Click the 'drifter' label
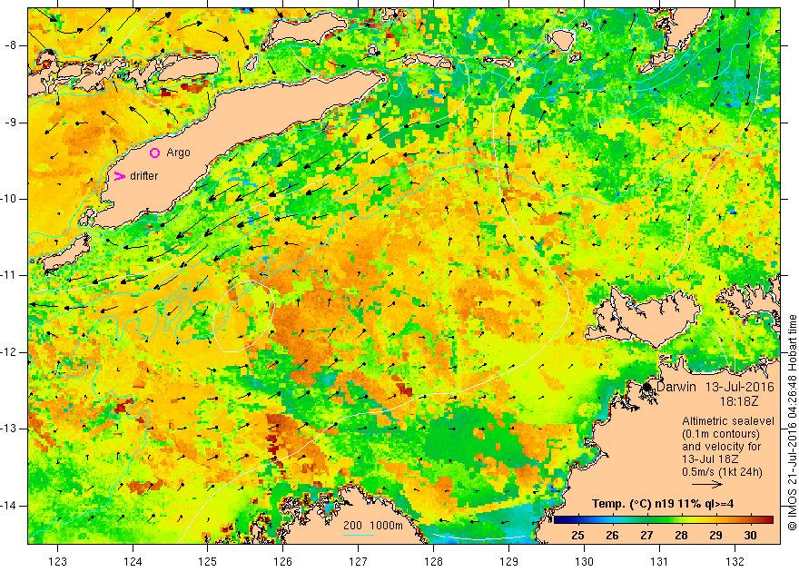This screenshot has height=572, width=799. [x=143, y=176]
